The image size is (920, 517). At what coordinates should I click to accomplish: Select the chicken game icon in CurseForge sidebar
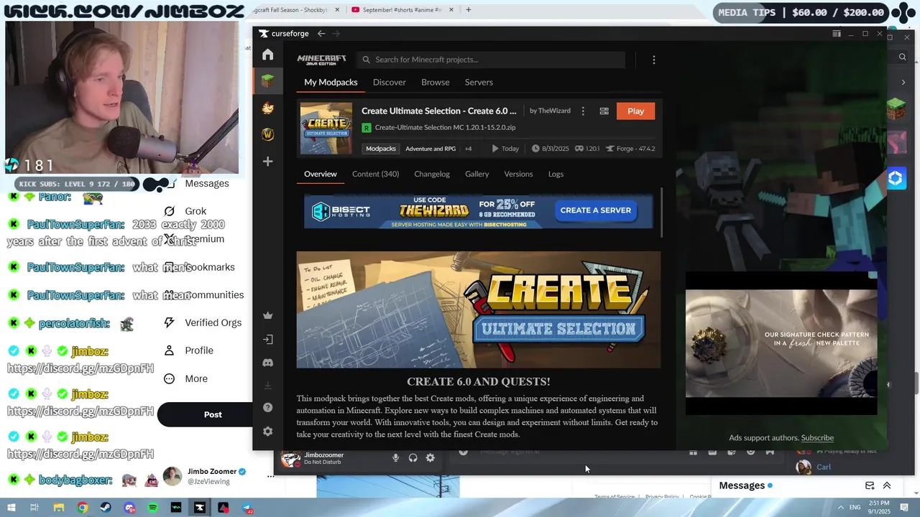267,108
